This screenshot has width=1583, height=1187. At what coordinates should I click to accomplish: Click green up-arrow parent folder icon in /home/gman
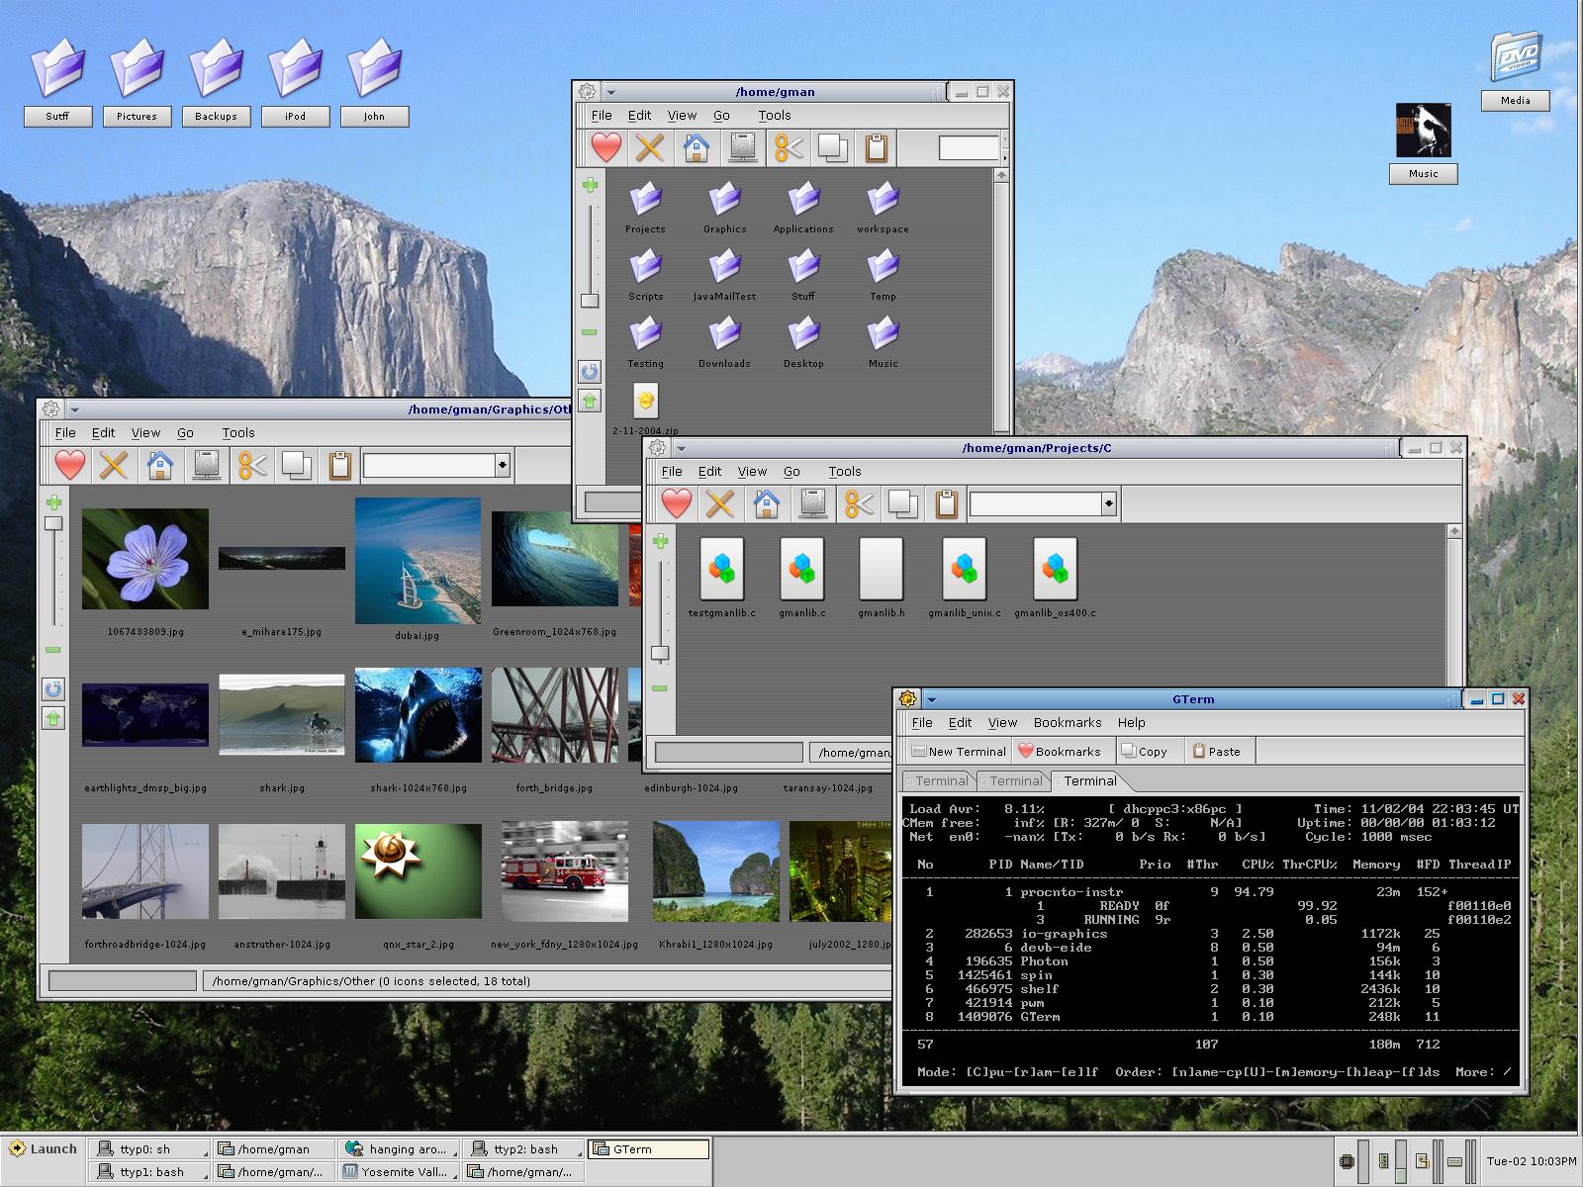[590, 401]
